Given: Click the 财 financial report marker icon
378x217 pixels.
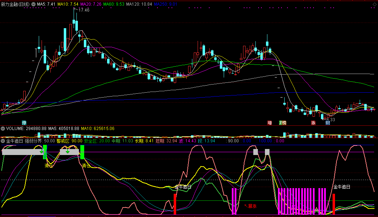Looking at the screenshot, I should coord(328,123).
